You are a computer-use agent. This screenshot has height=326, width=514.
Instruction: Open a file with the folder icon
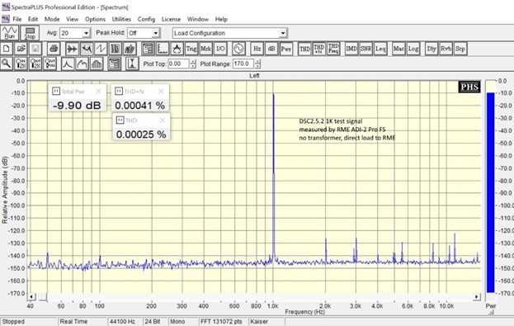pyautogui.click(x=21, y=49)
